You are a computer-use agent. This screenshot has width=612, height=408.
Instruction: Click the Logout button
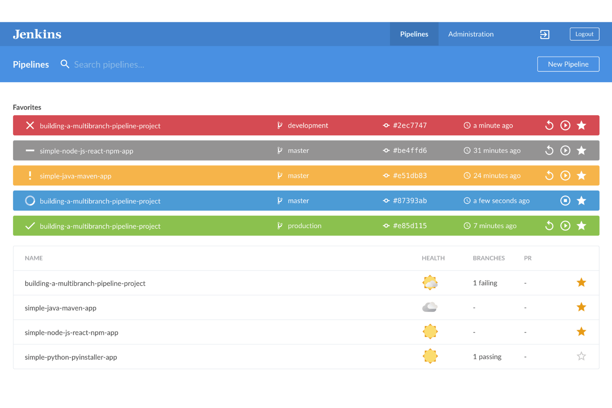pos(584,34)
